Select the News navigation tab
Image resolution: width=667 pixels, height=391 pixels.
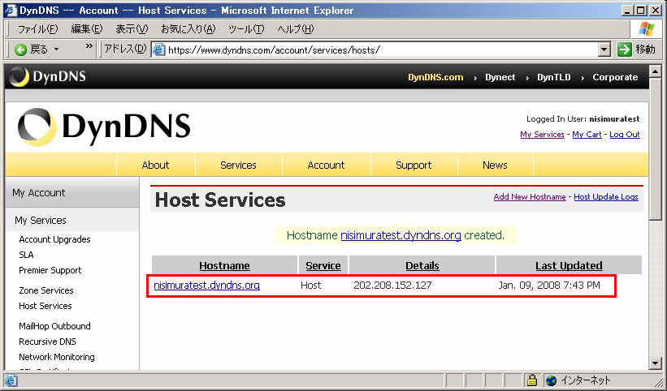tap(495, 165)
